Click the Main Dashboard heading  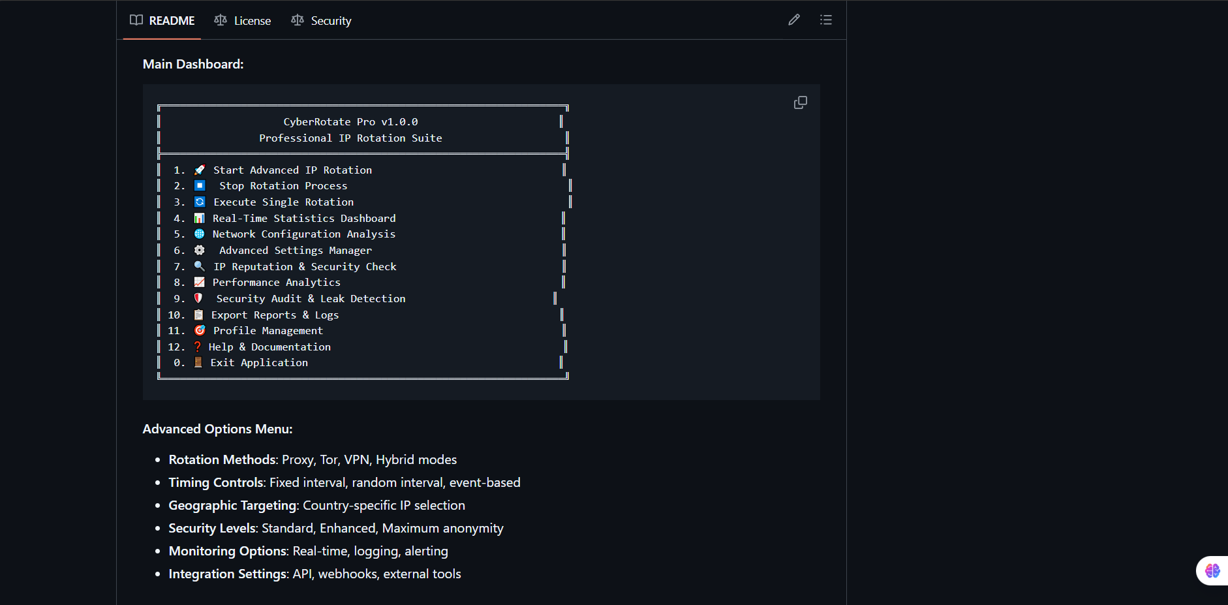(193, 64)
